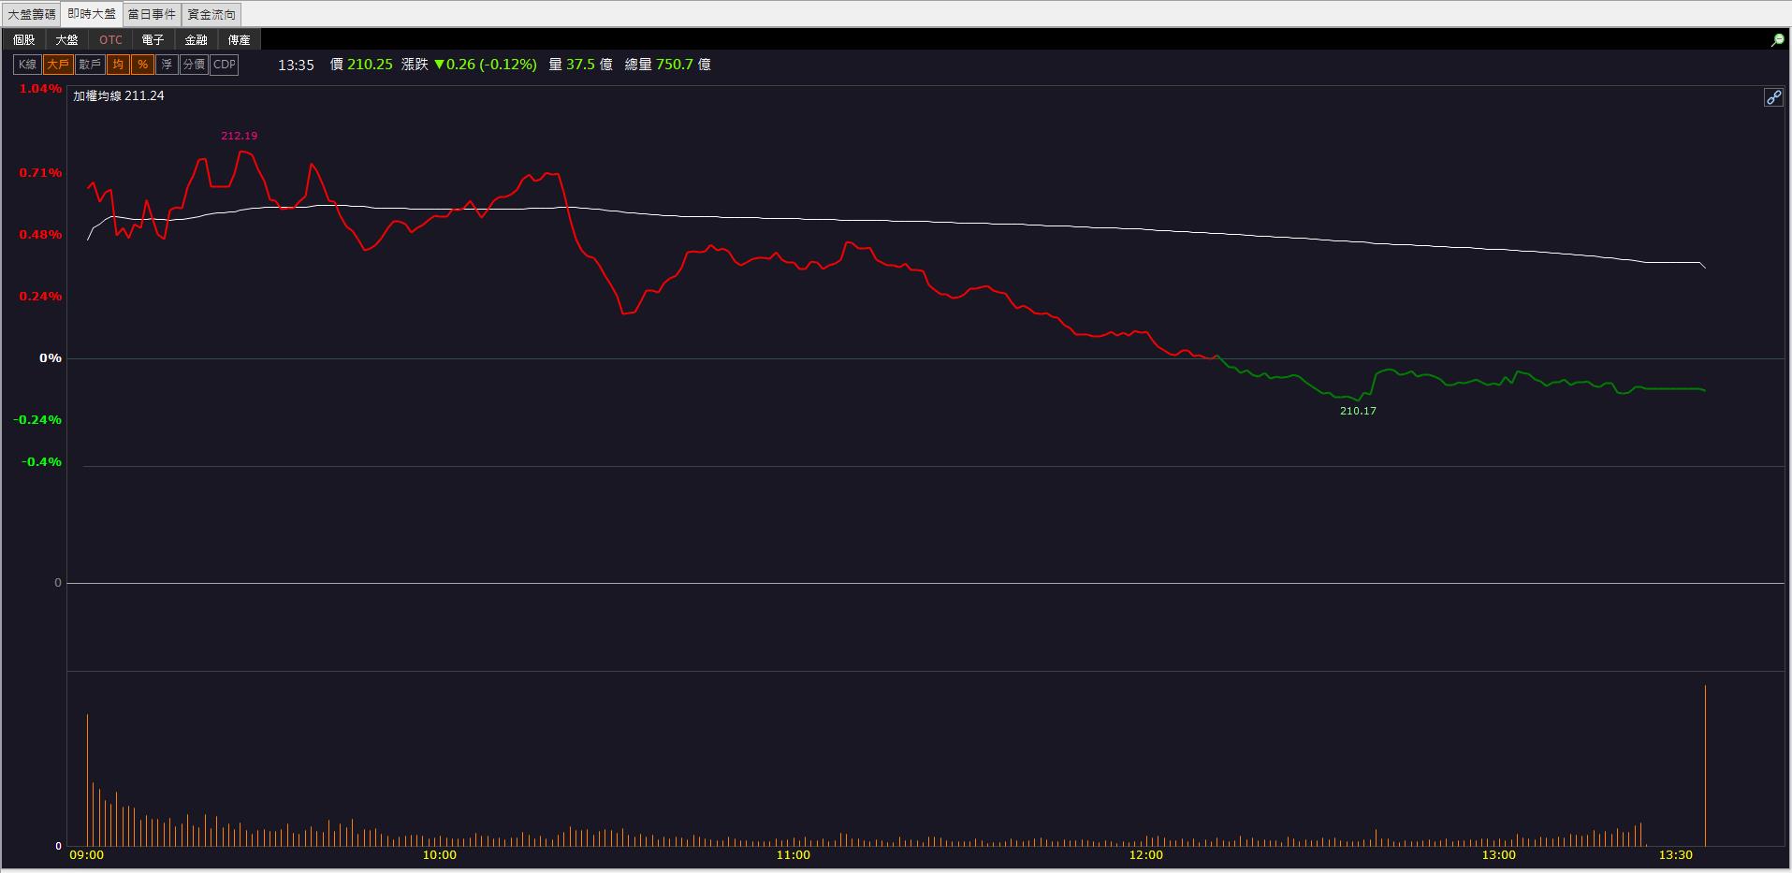Select the 個股 category button
This screenshot has height=873, width=1792.
[x=24, y=39]
